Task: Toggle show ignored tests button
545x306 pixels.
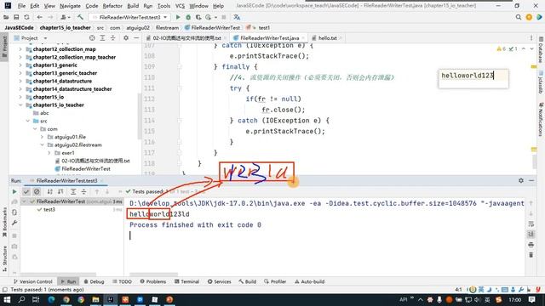Action: 37,191
